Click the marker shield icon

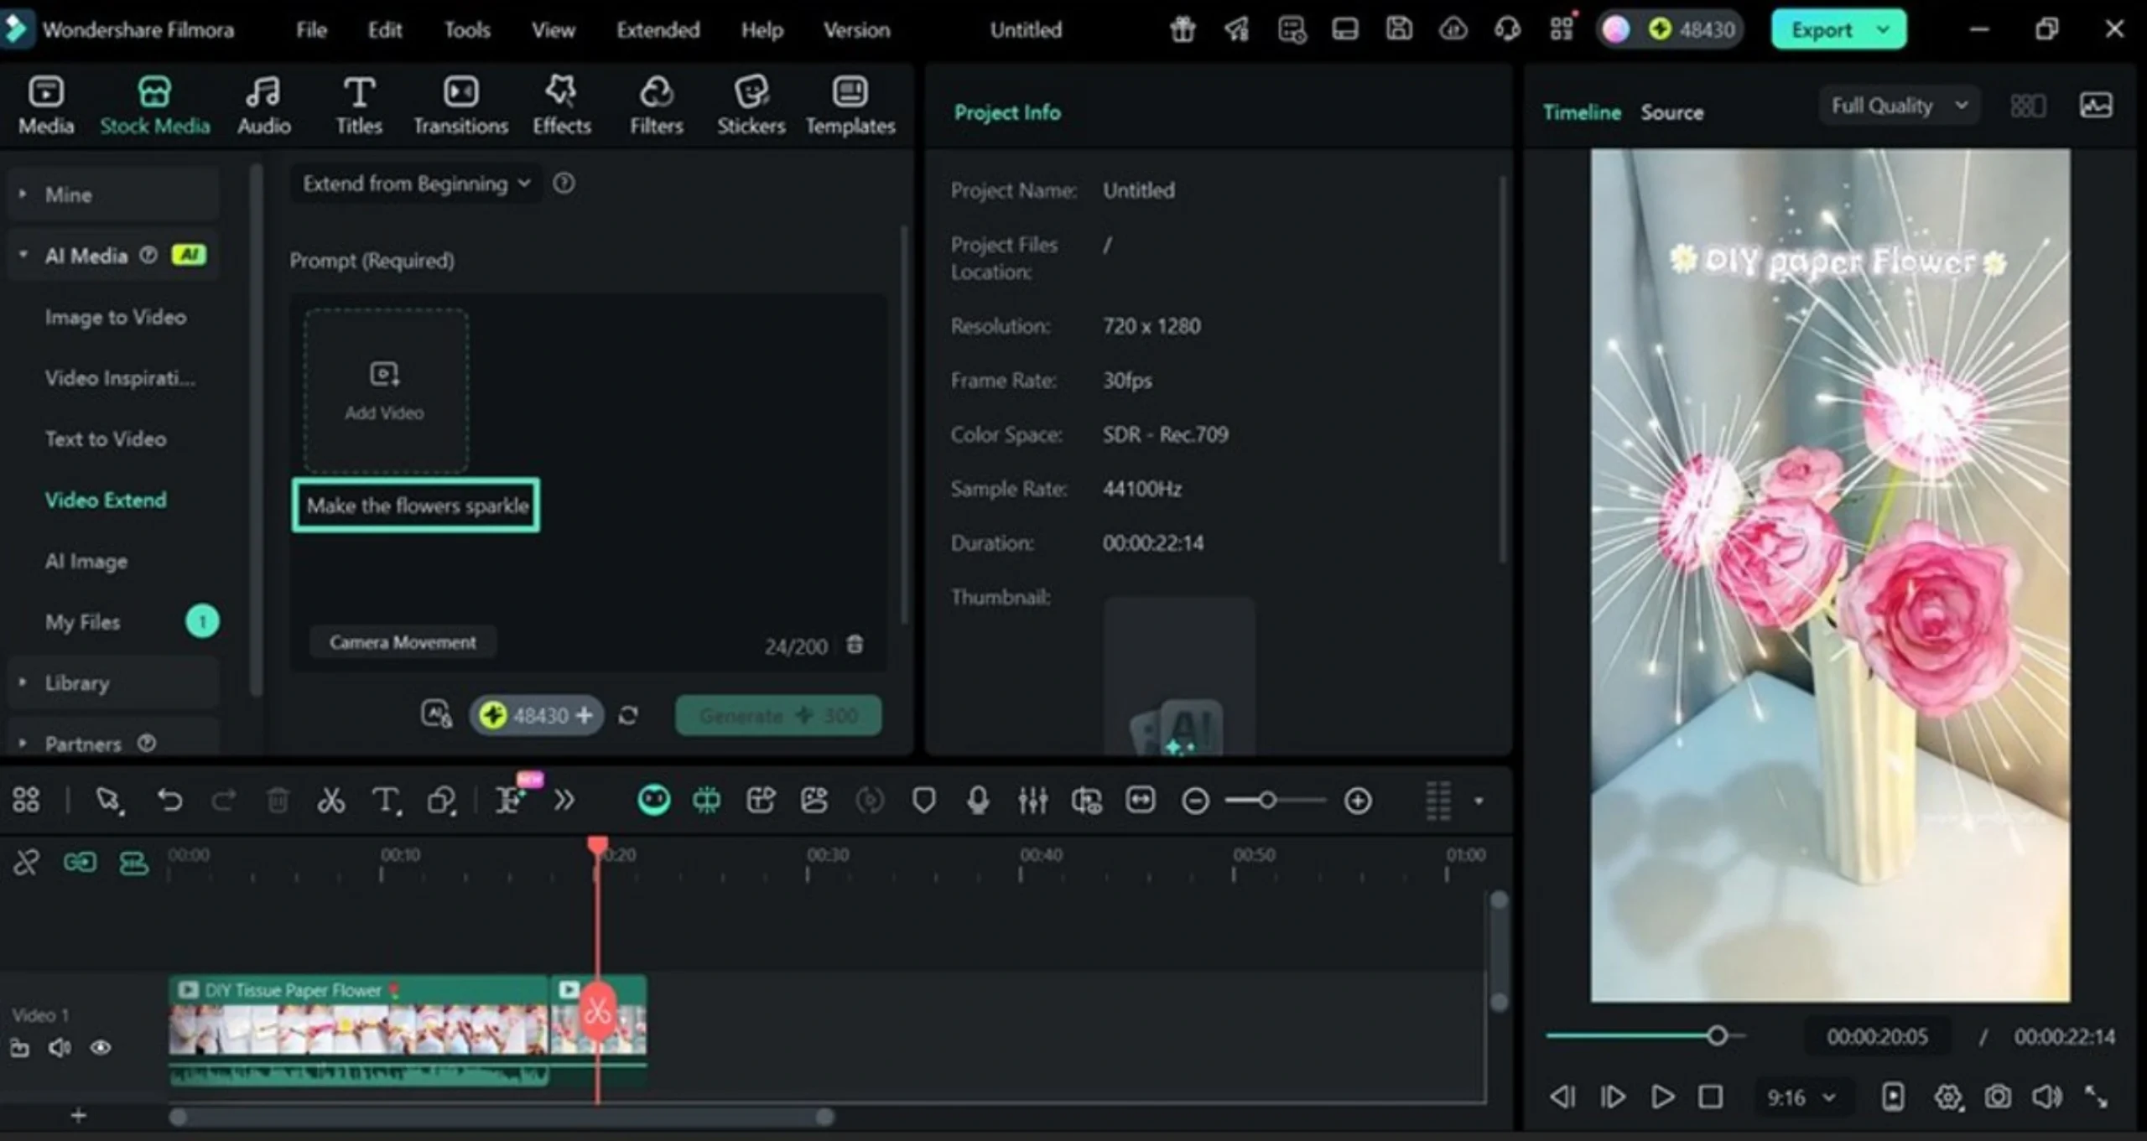[923, 801]
